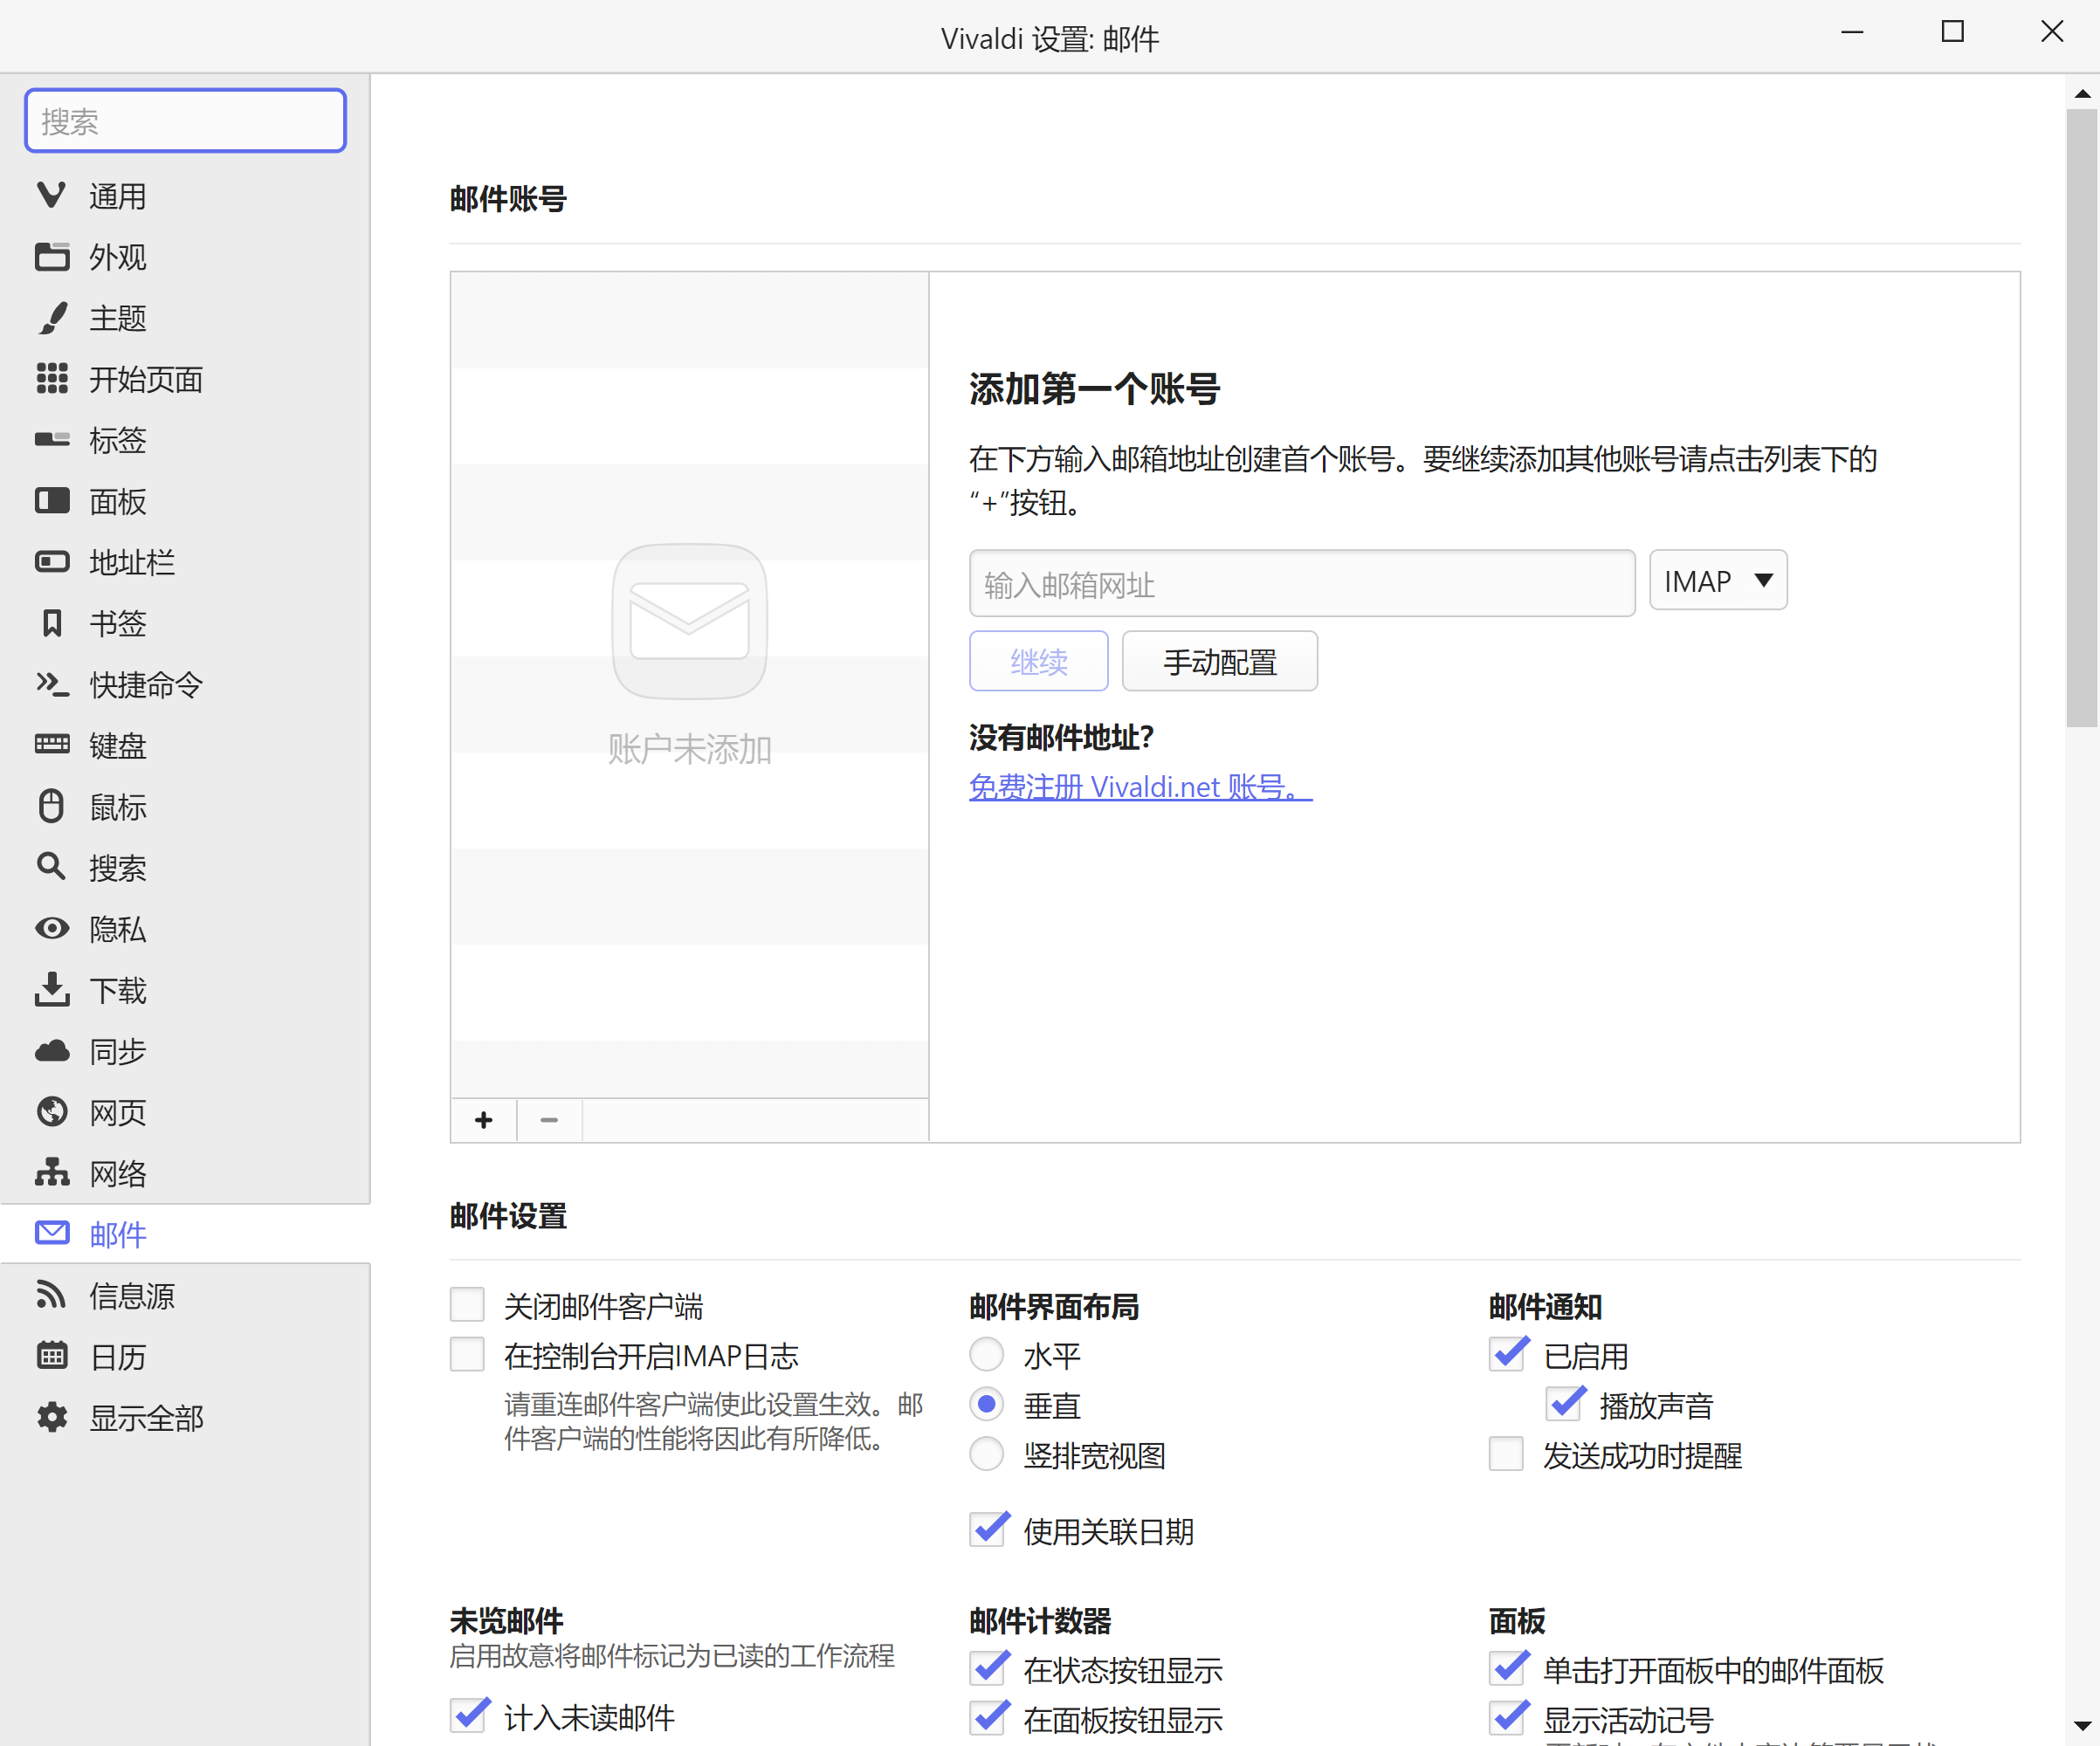Image resolution: width=2100 pixels, height=1746 pixels.
Task: Select 水平 mail layout radio button
Action: coord(986,1355)
